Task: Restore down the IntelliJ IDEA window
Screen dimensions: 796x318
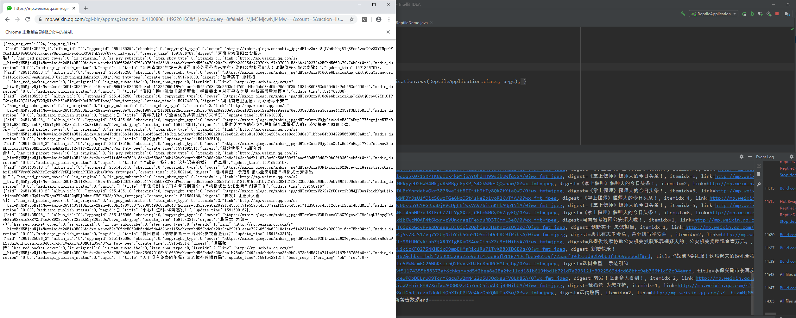Action: coord(788,4)
